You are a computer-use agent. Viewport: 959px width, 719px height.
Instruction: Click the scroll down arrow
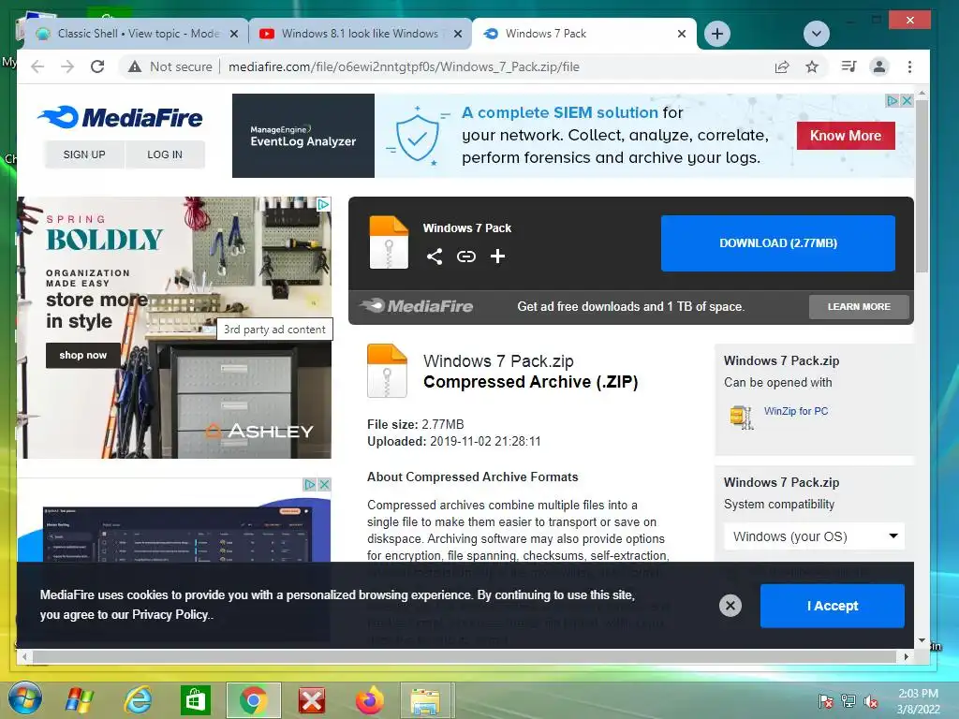pyautogui.click(x=922, y=640)
